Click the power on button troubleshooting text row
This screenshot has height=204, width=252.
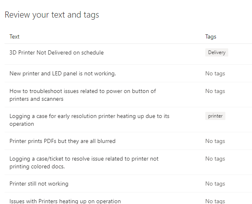(128, 95)
